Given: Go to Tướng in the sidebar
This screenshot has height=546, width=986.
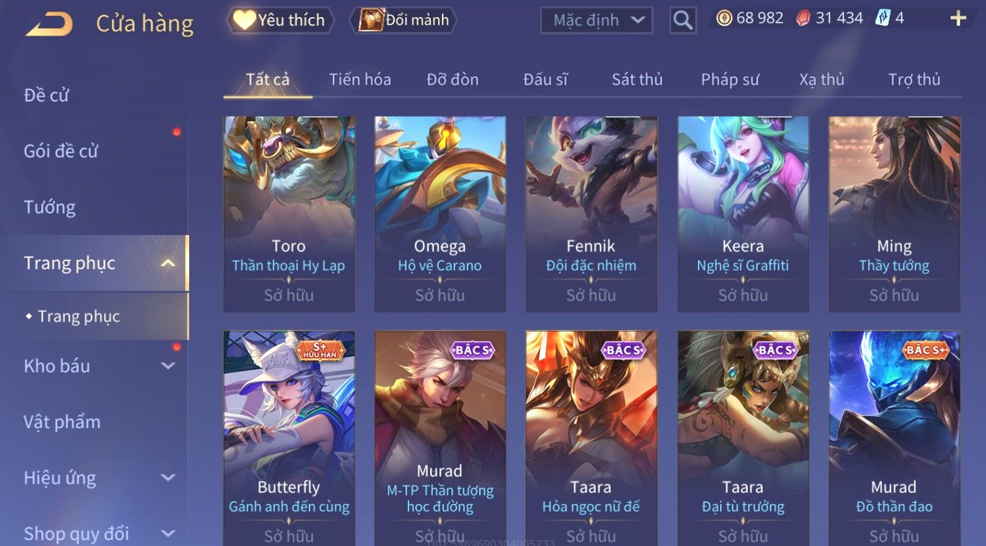Looking at the screenshot, I should (50, 208).
